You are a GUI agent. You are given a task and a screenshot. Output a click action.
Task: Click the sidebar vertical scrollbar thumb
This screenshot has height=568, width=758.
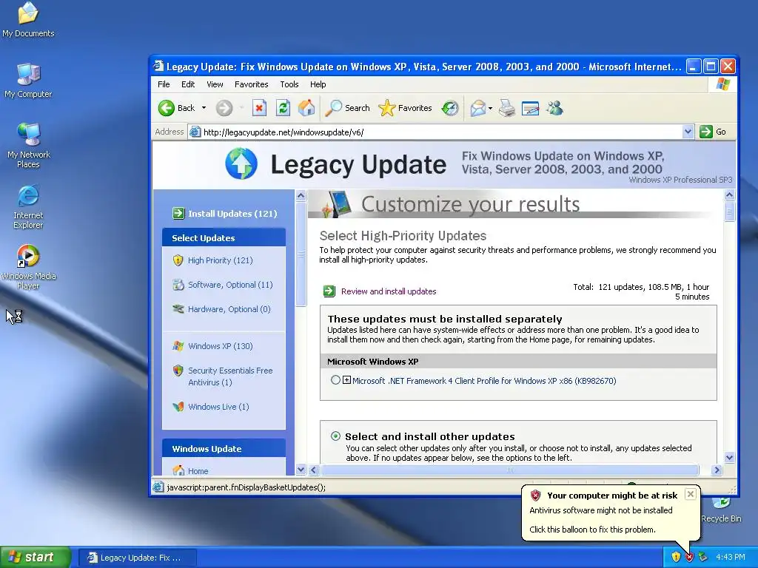tap(301, 254)
